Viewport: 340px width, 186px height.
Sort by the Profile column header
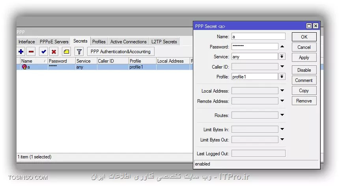pos(142,61)
